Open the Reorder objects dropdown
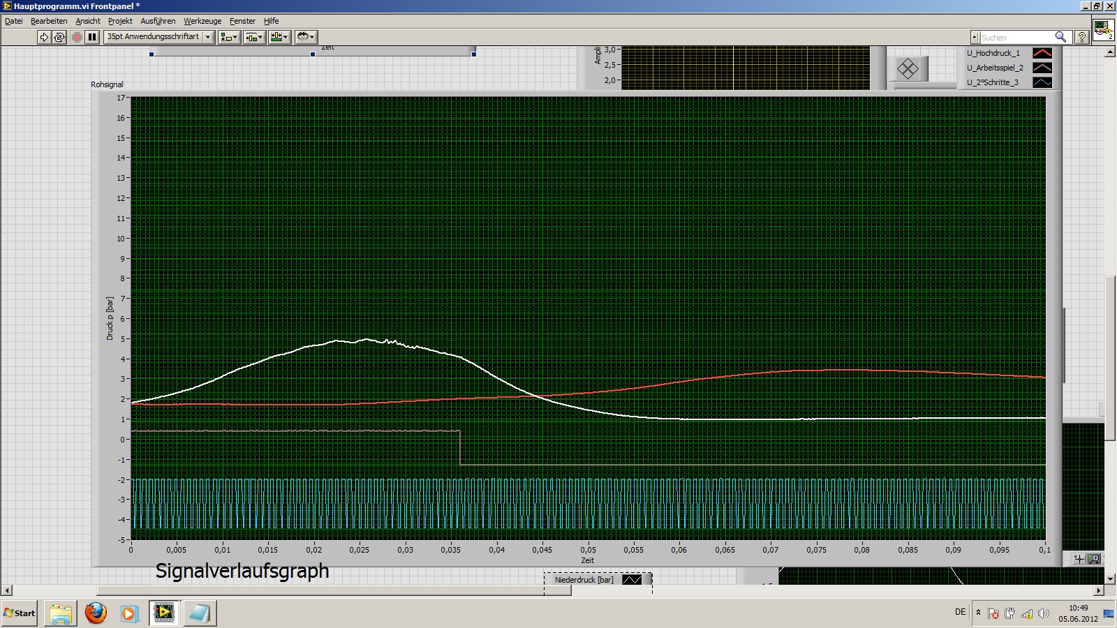Screen dimensions: 1117x628 point(306,37)
